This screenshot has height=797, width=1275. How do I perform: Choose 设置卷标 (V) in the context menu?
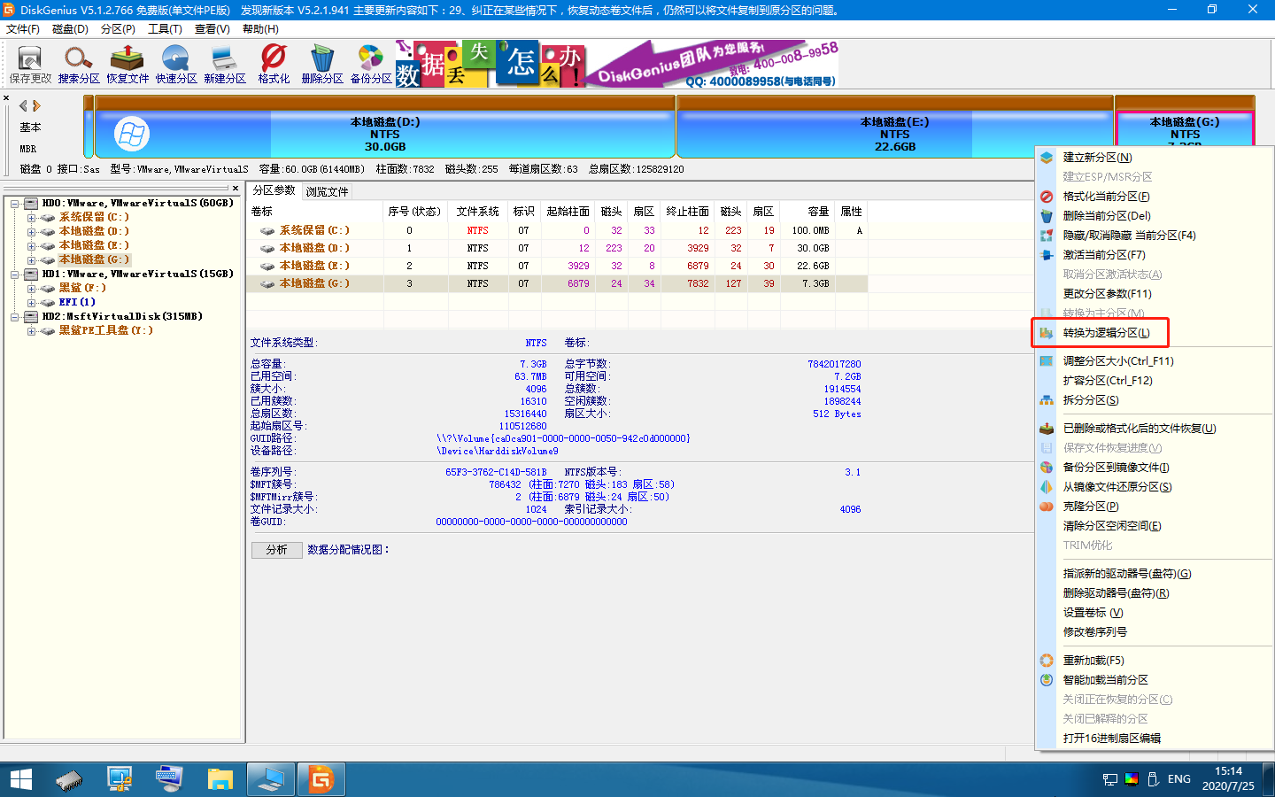(x=1154, y=613)
